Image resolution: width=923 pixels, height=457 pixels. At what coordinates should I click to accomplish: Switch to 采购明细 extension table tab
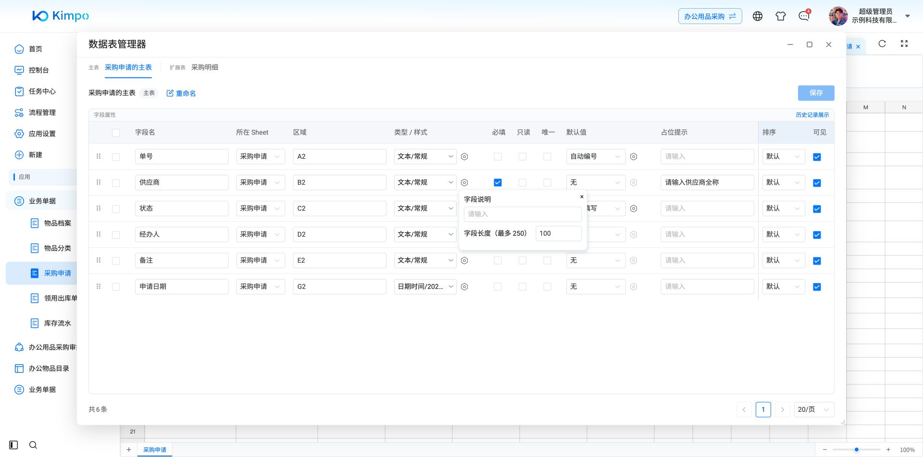(x=205, y=67)
